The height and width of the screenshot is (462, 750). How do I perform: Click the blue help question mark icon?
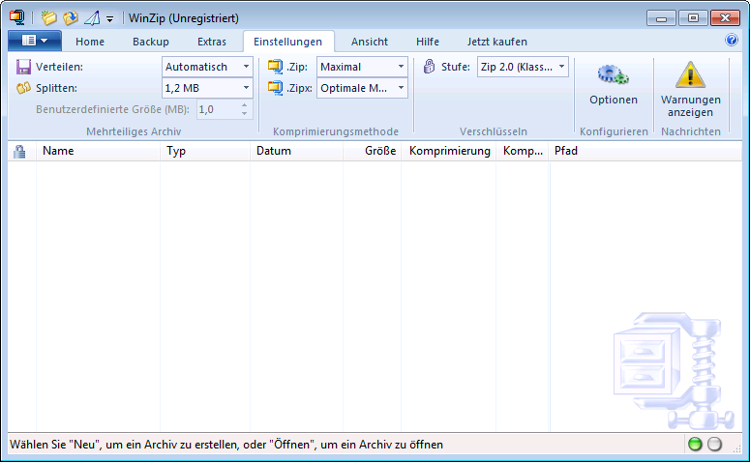pos(732,41)
